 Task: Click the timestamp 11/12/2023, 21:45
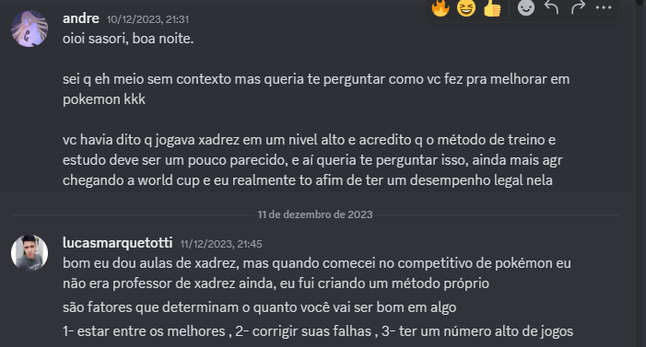221,244
